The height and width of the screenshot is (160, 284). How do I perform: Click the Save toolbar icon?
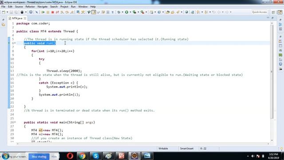coord(11,12)
